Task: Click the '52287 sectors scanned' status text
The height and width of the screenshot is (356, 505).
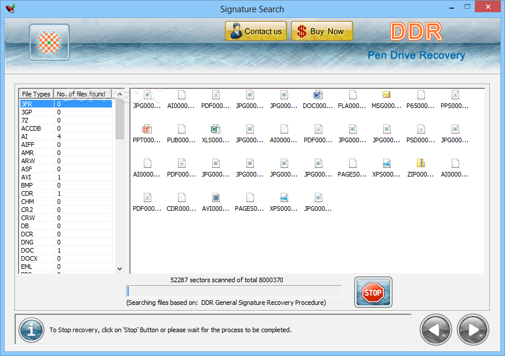Action: (x=227, y=279)
